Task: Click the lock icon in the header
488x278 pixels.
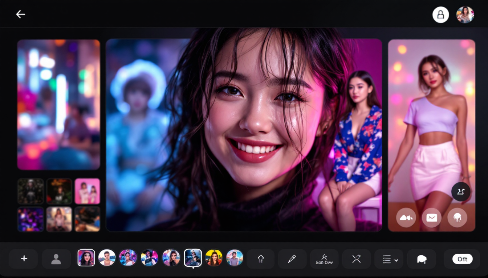Action: (x=440, y=15)
